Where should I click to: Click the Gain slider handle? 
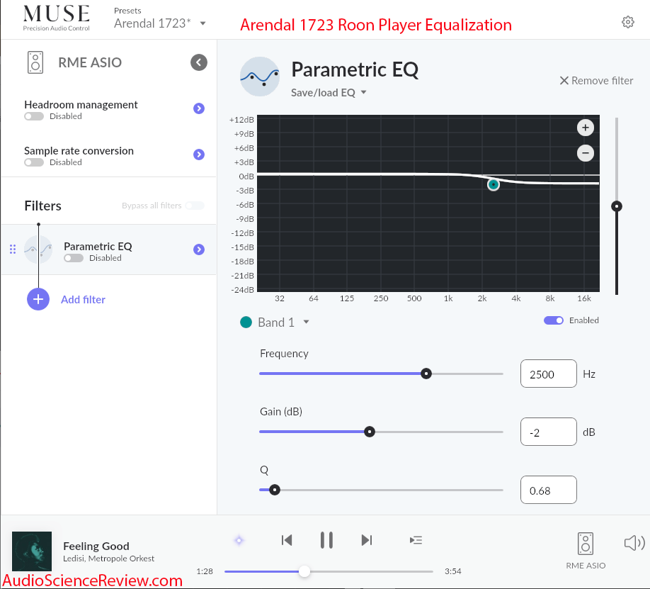click(370, 432)
